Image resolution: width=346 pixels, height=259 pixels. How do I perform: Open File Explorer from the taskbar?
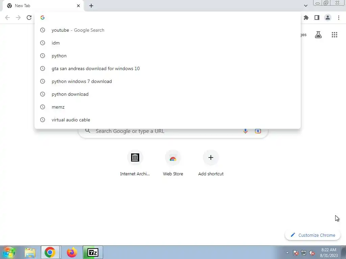(30, 253)
